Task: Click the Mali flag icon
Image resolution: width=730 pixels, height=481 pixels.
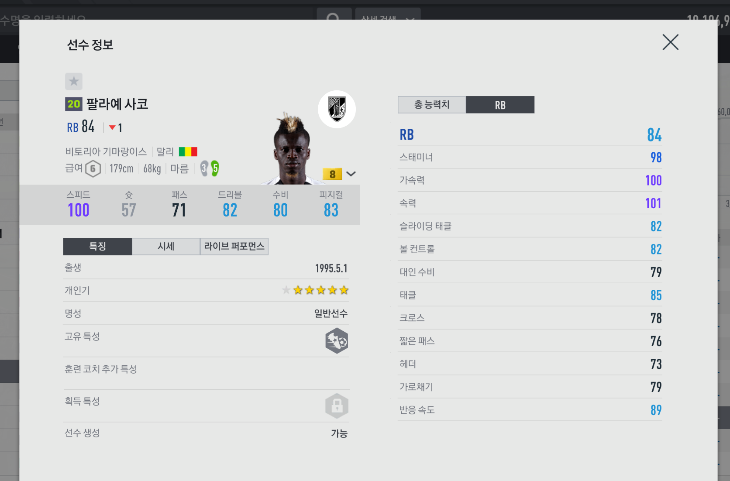Action: (188, 152)
